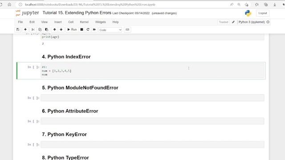Restart kernel and run all cells icon
Viewport: 285px width, 160px height.
pos(94,30)
